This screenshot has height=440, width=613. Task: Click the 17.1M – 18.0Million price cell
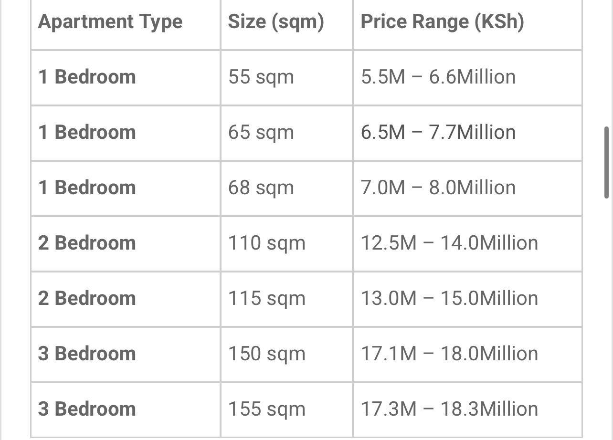[x=449, y=354]
